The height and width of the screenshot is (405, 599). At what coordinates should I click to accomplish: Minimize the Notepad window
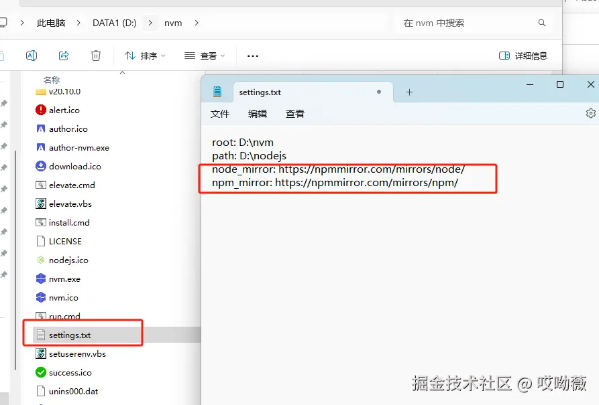[530, 84]
